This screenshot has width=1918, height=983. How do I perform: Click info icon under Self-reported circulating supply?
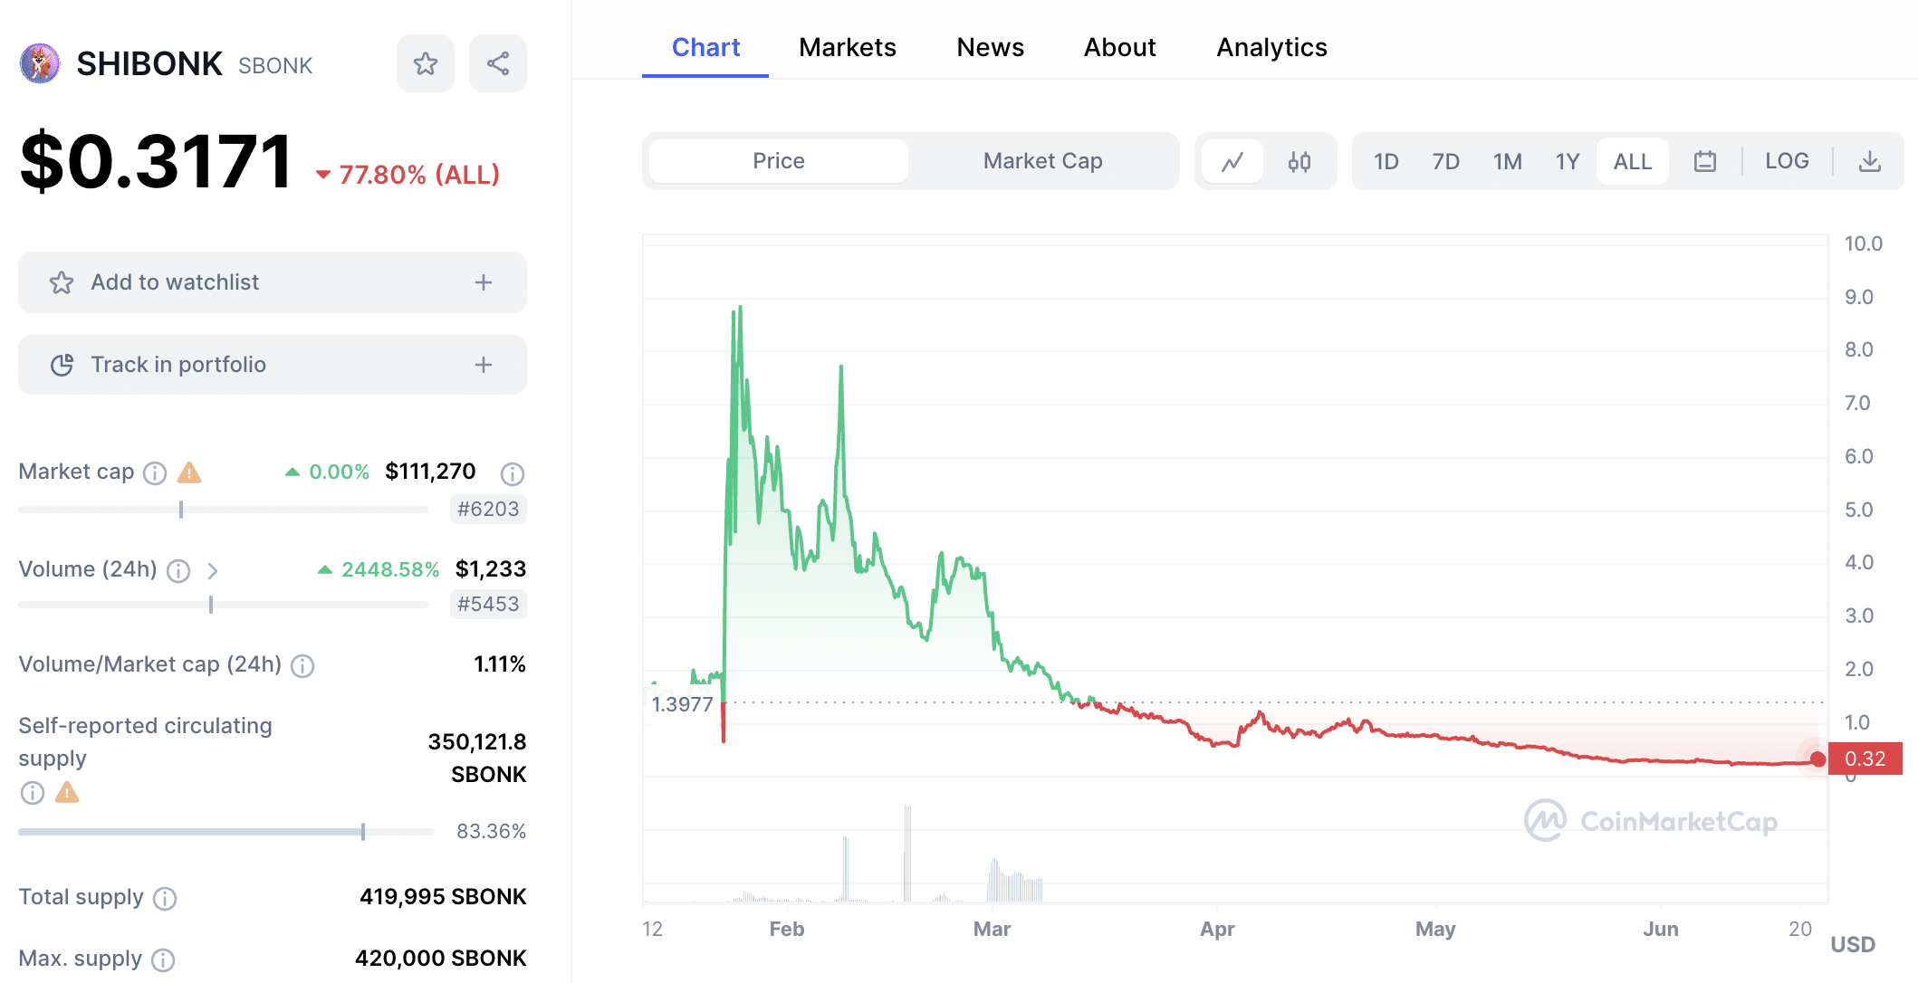pos(33,793)
